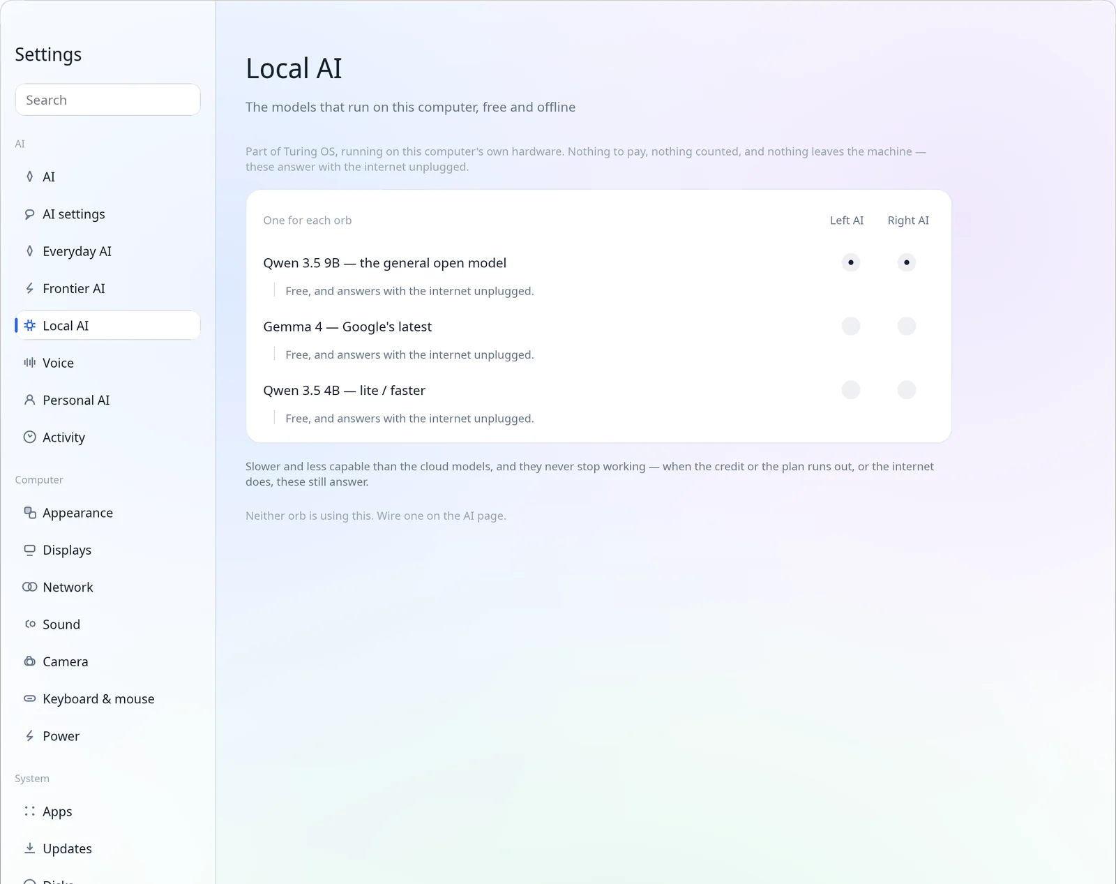The width and height of the screenshot is (1116, 884).
Task: Click the monitor icon beside Displays
Action: pos(29,550)
